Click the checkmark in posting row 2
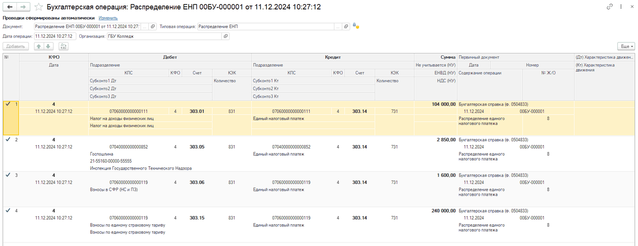This screenshot has height=246, width=638. click(x=7, y=139)
